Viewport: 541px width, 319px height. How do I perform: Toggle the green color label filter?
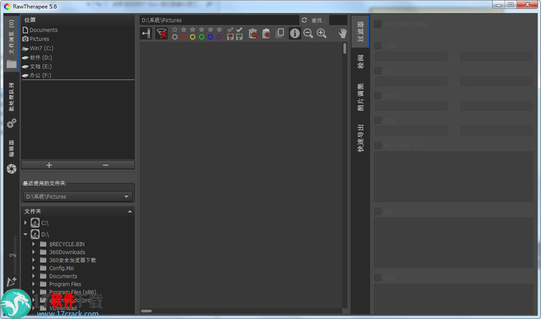pos(201,37)
